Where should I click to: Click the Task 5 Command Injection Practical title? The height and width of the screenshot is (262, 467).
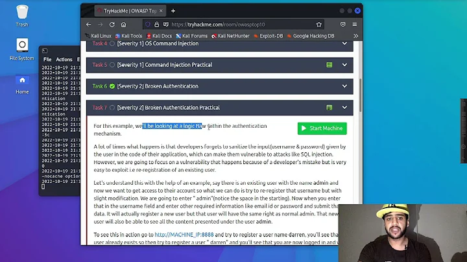click(164, 65)
